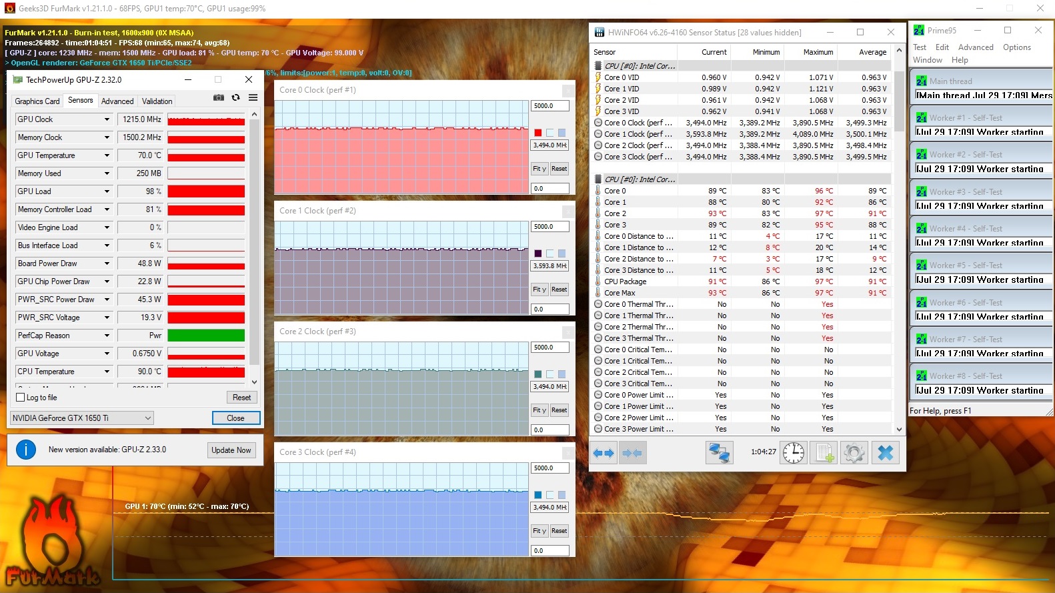Click the GPU-Z title bar app icon
The image size is (1055, 593).
[x=18, y=79]
